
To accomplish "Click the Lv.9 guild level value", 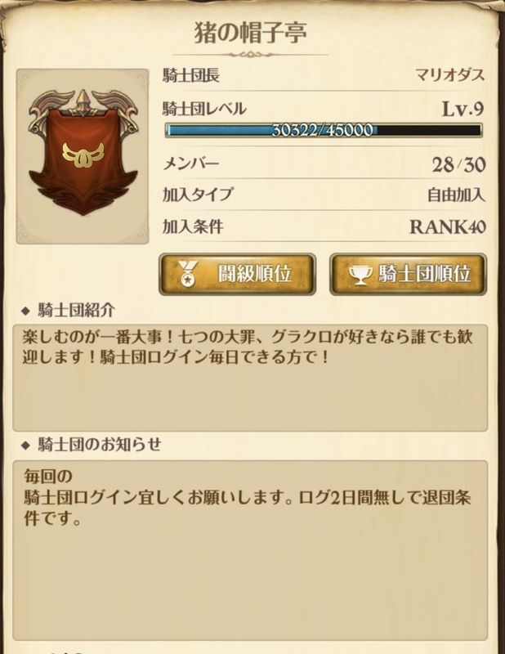I will (x=463, y=110).
